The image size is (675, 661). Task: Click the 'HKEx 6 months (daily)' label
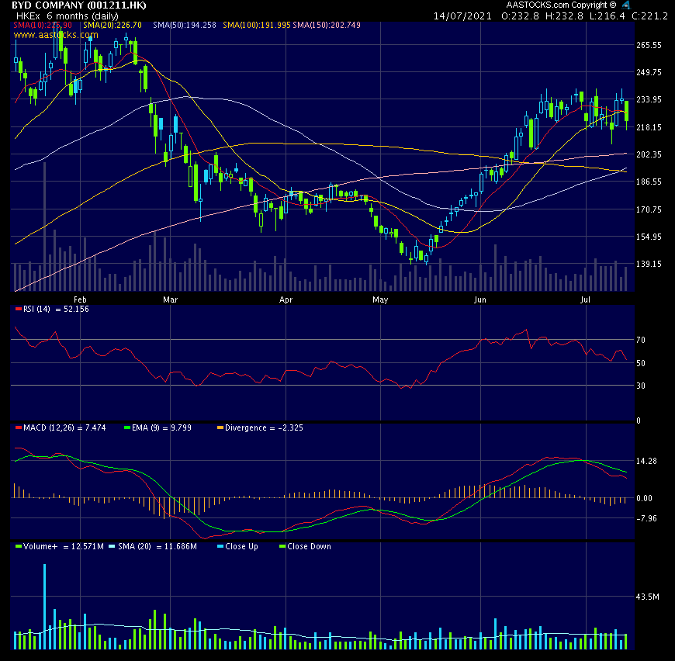click(67, 16)
